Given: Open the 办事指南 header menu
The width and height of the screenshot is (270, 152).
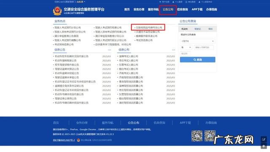Looking at the screenshot, I should (211, 9).
